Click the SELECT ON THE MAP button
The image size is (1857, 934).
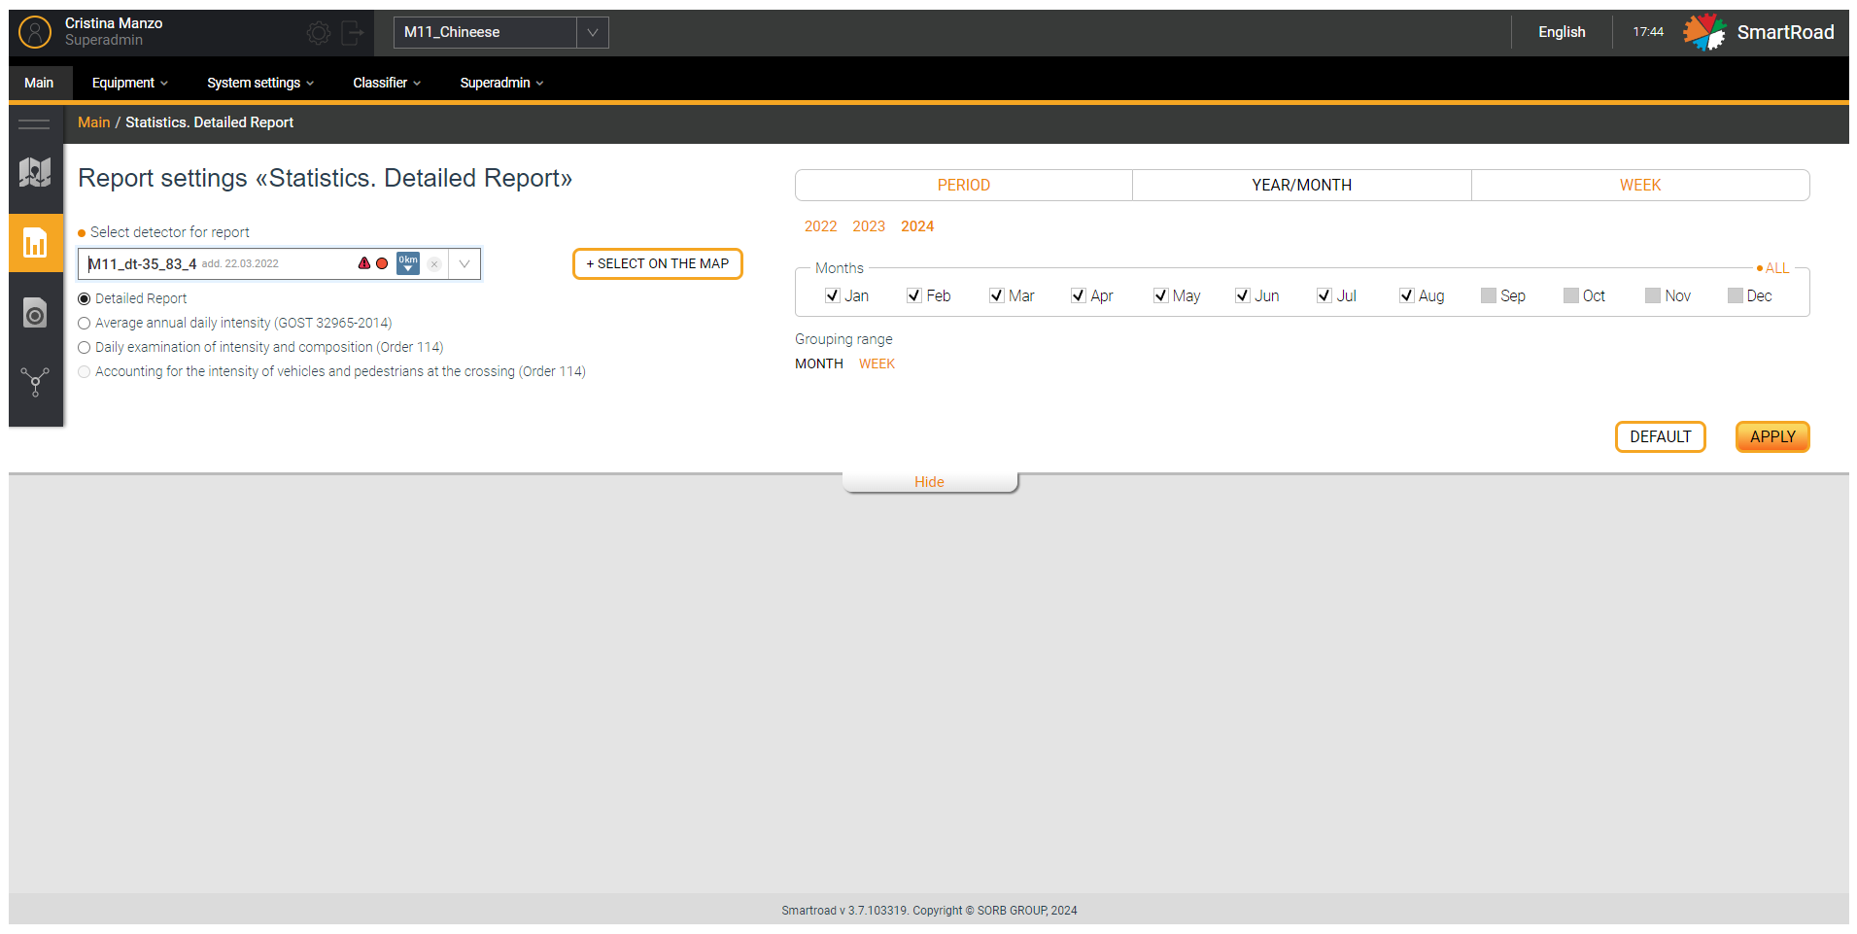(658, 263)
